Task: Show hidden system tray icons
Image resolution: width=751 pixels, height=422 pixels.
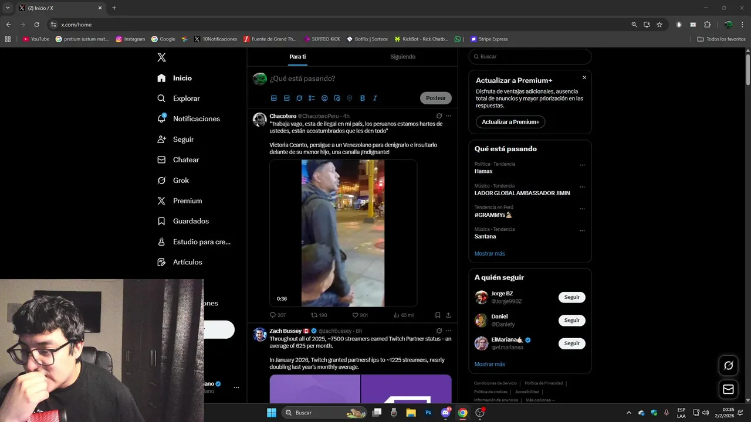Action: [629, 413]
